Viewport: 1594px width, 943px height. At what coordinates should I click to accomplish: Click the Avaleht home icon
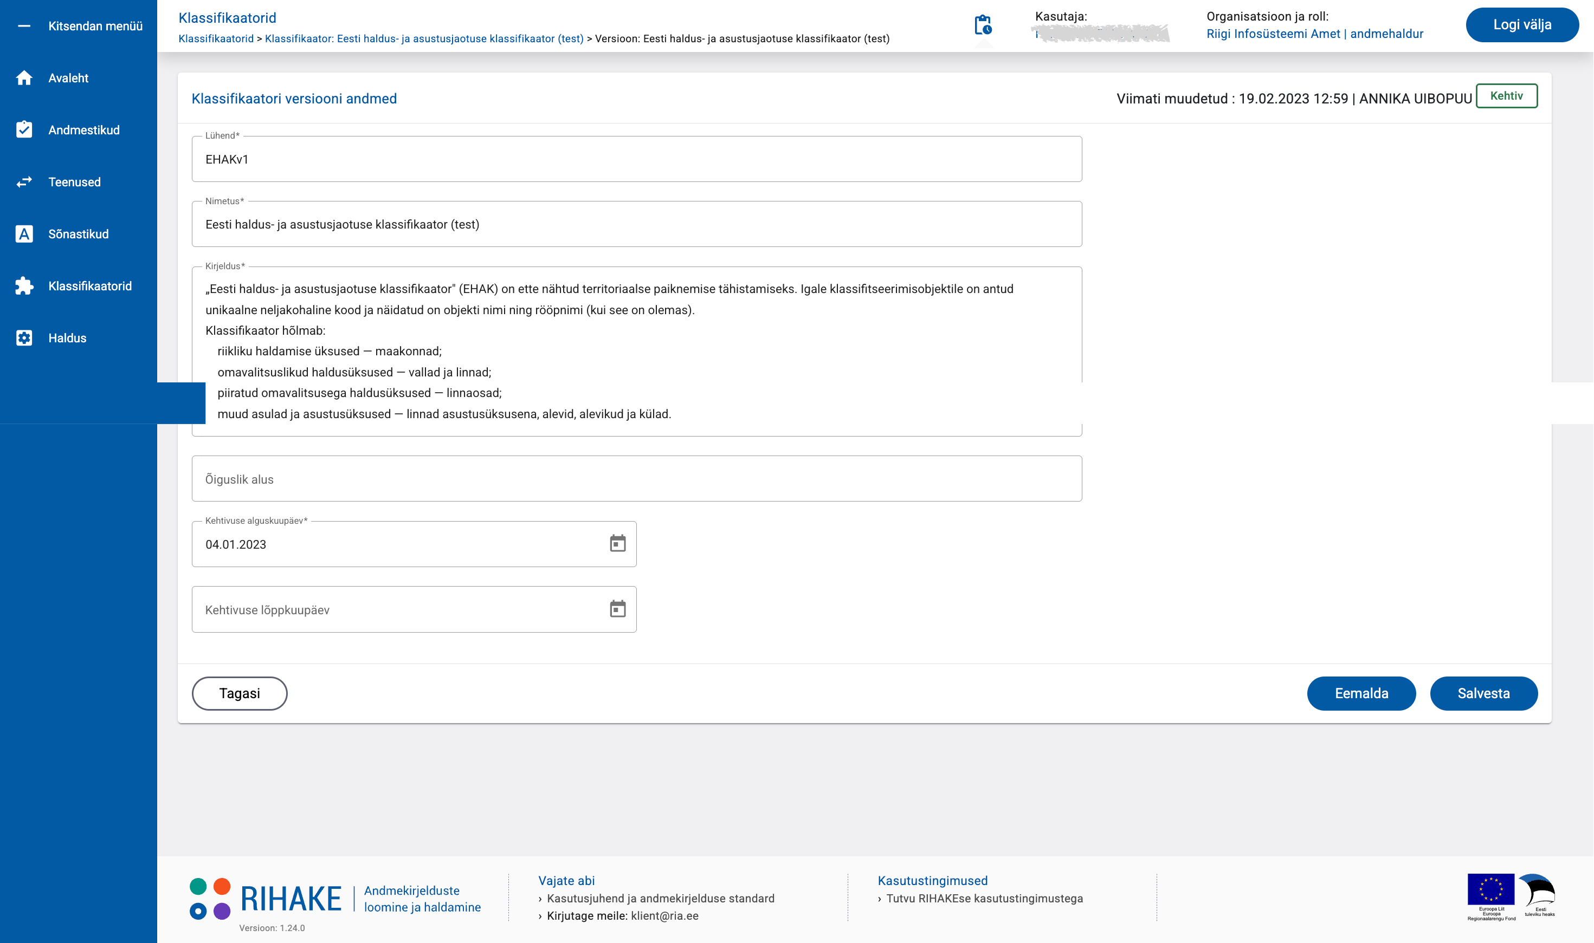pyautogui.click(x=24, y=77)
